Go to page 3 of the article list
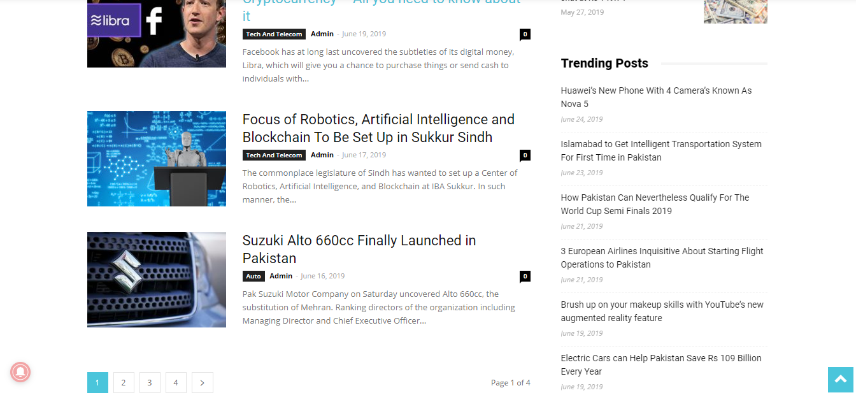Image resolution: width=856 pixels, height=395 pixels. click(150, 382)
